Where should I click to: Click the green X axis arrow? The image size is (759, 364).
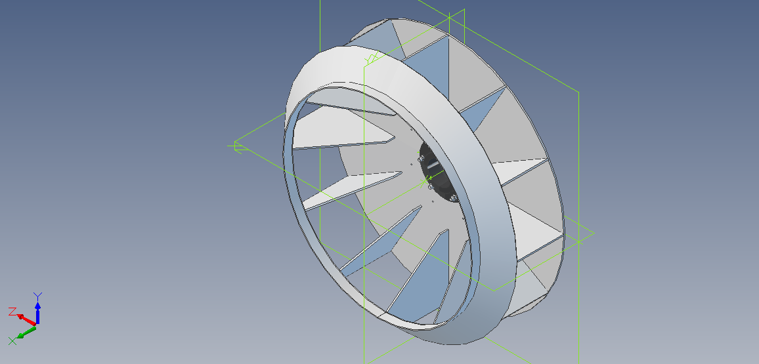pyautogui.click(x=27, y=333)
